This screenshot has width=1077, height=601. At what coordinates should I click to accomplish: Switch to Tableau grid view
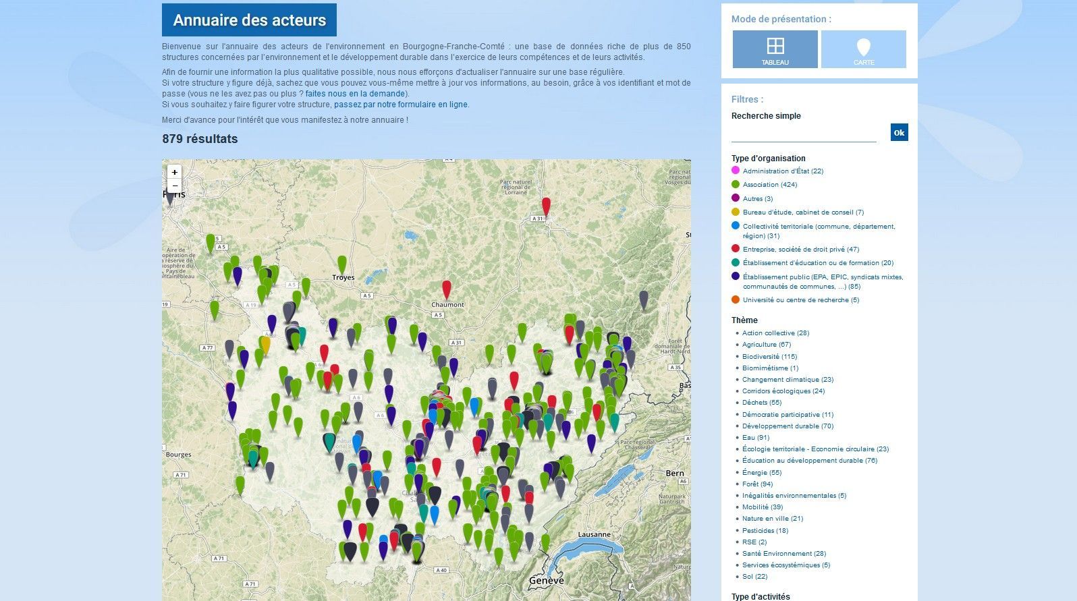coord(775,49)
